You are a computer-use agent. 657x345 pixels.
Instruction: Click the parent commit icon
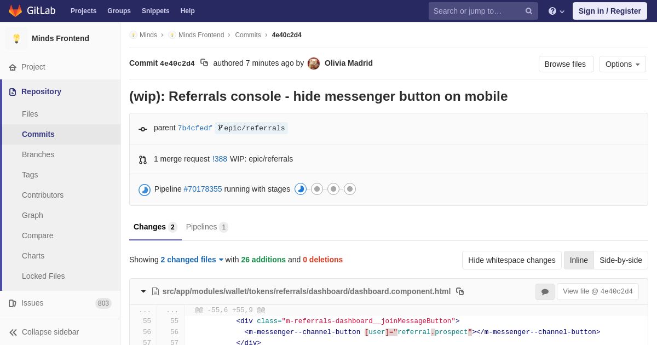click(x=143, y=129)
